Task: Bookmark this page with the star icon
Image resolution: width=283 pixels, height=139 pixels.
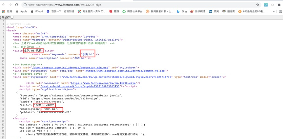Action: pos(258,5)
